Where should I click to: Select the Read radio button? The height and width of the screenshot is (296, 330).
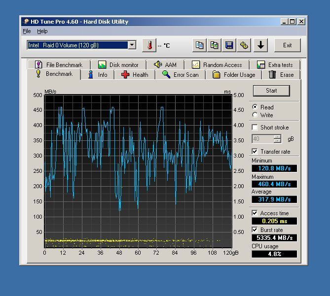[255, 107]
